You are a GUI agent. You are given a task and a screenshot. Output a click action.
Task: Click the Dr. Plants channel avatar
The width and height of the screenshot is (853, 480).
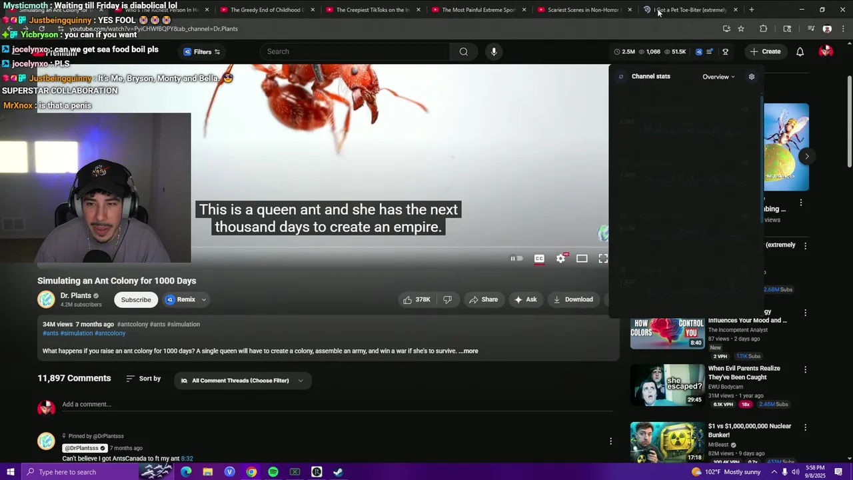point(46,299)
